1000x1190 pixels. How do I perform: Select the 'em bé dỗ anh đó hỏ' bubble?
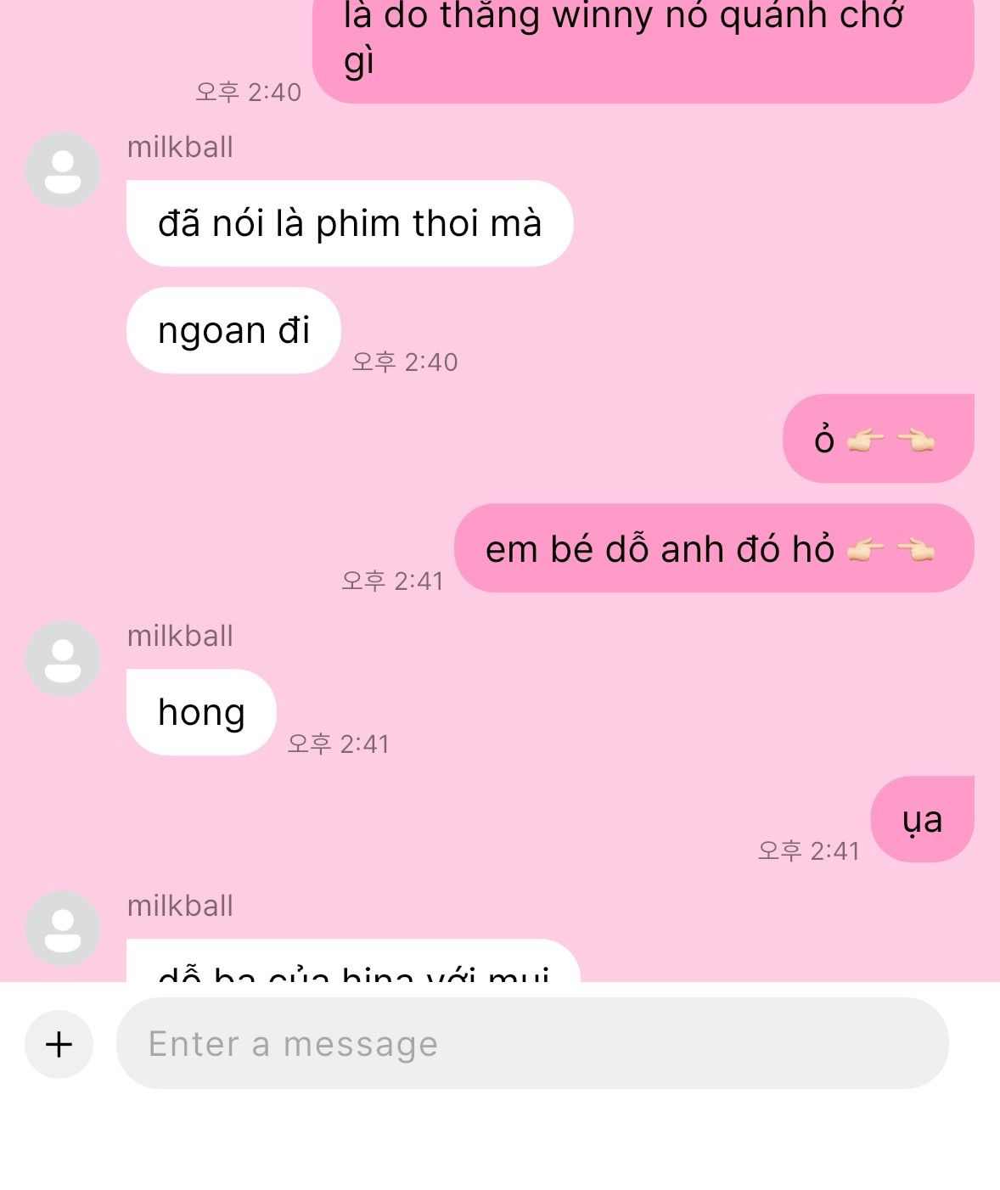click(714, 548)
